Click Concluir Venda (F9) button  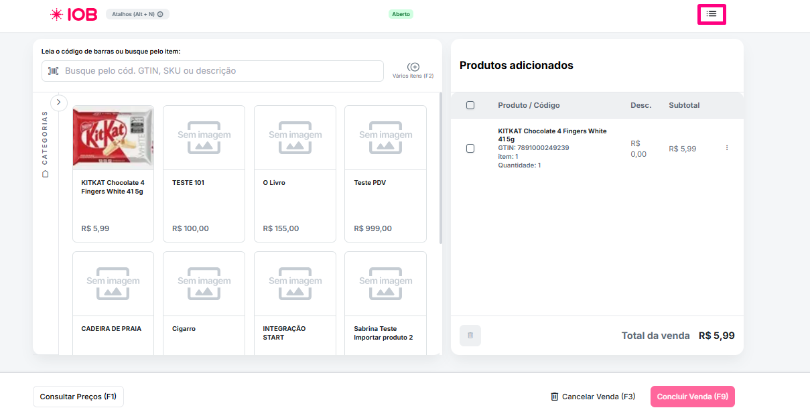692,397
